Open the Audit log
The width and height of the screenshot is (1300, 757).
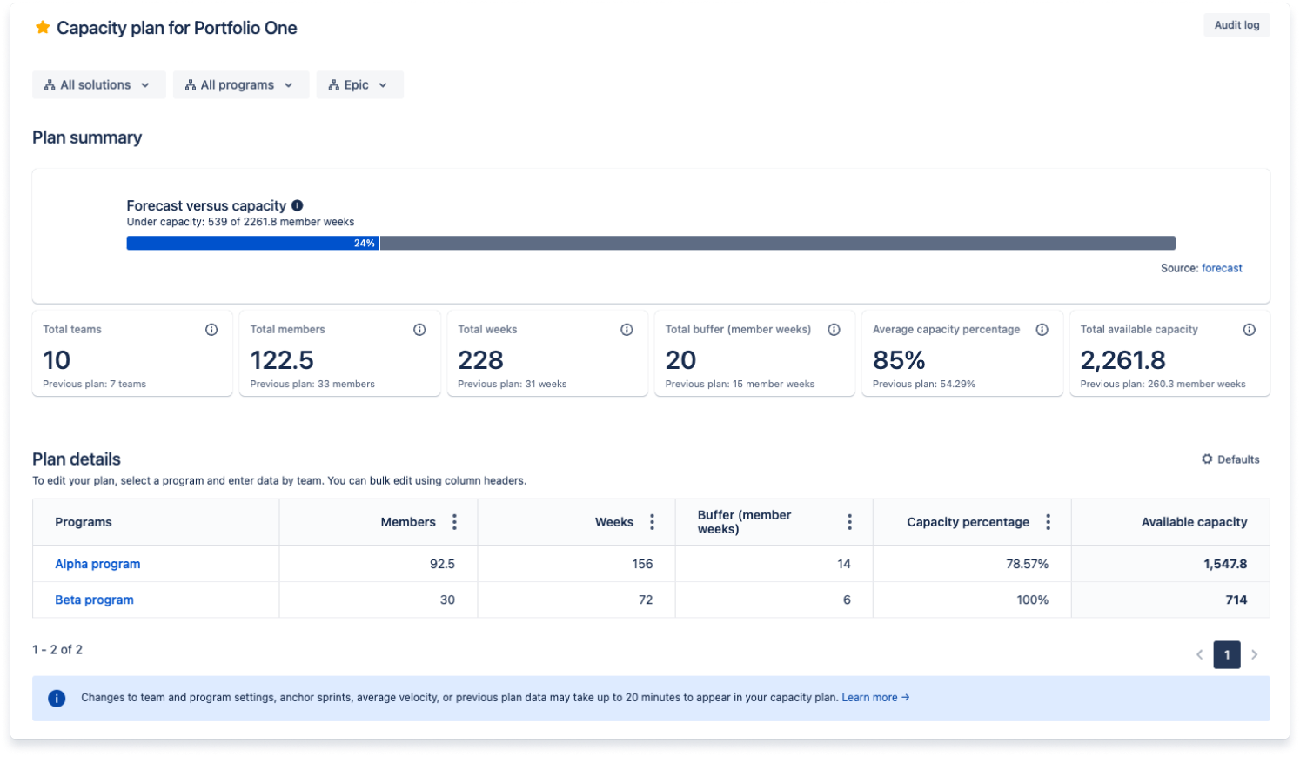pos(1236,25)
